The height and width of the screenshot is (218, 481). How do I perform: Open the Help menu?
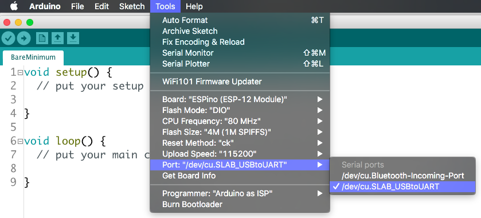pyautogui.click(x=194, y=6)
